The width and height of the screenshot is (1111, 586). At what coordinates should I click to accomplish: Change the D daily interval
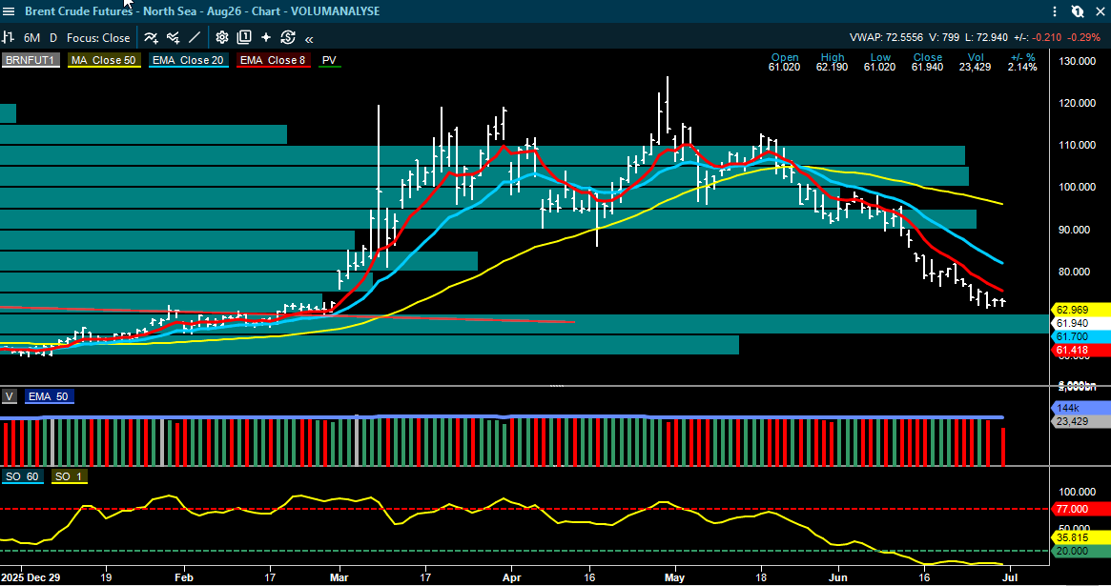[53, 38]
